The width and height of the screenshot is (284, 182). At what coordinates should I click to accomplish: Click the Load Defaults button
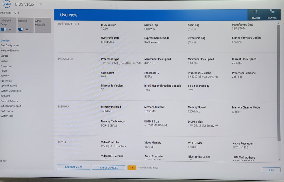click(73, 167)
